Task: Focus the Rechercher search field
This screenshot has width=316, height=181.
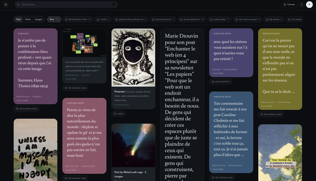Action: [x=66, y=4]
